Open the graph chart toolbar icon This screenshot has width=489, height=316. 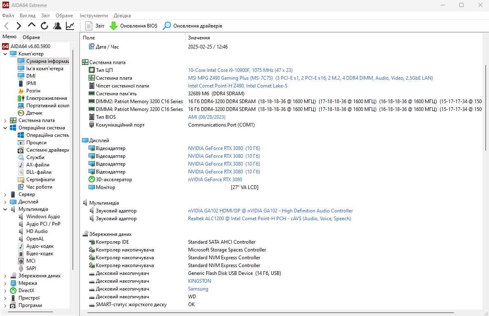[70, 26]
